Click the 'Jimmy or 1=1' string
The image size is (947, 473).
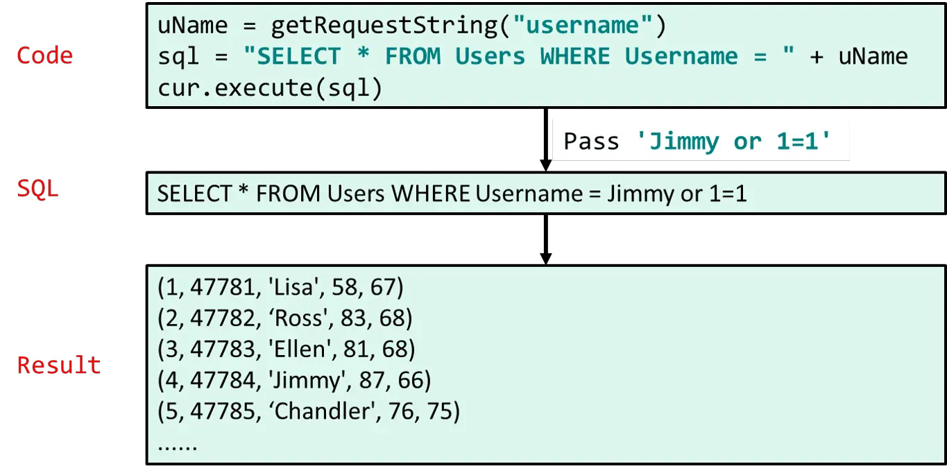click(733, 141)
